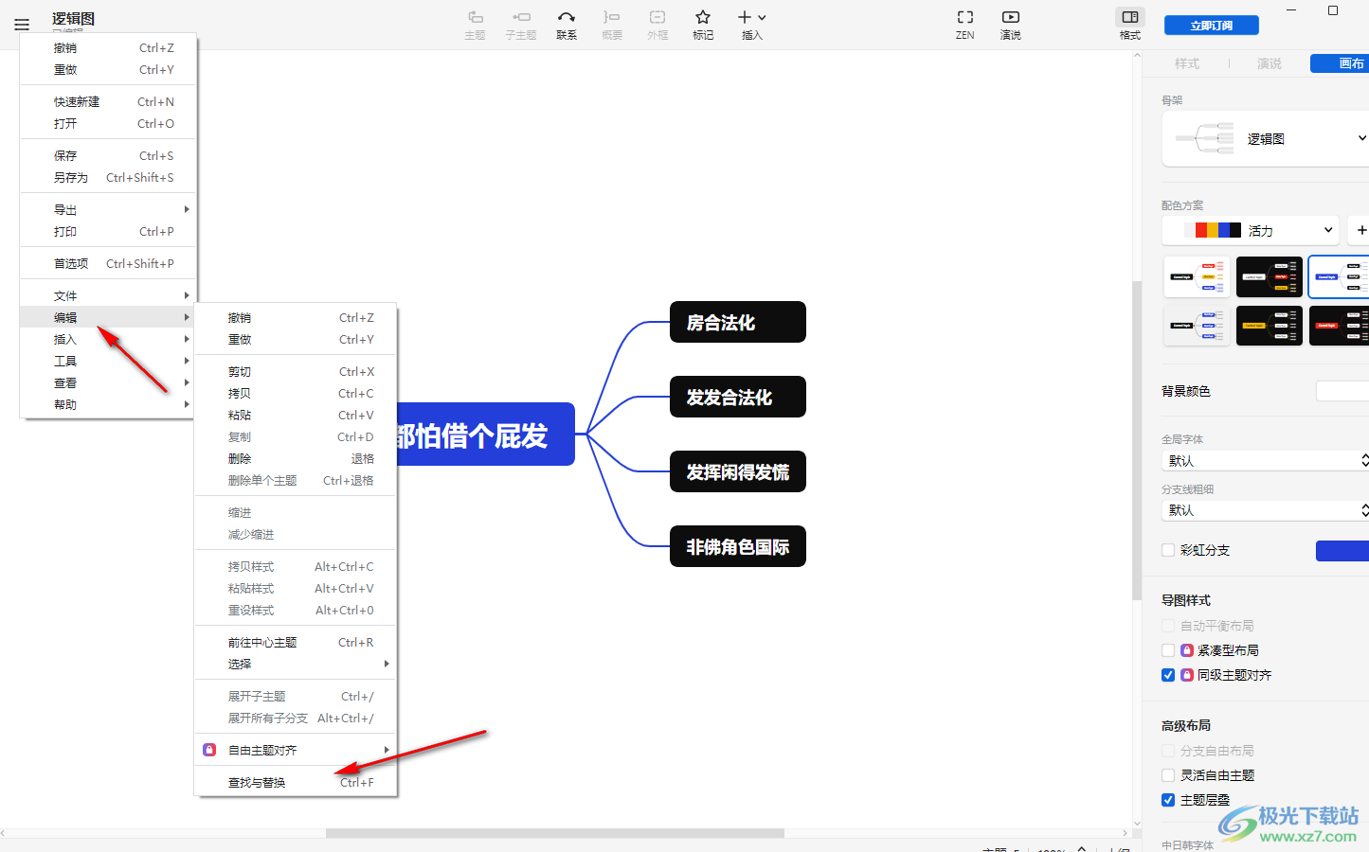Viewport: 1369px width, 852px height.
Task: Open the 查看 menu entry
Action: (x=107, y=382)
